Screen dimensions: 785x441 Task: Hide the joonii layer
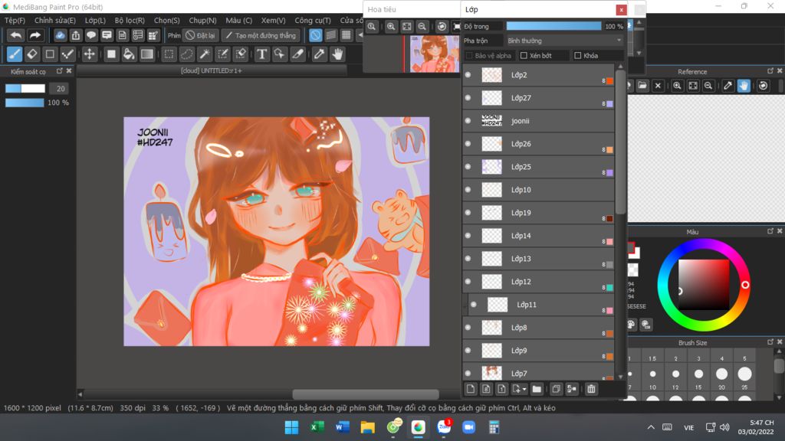click(468, 121)
